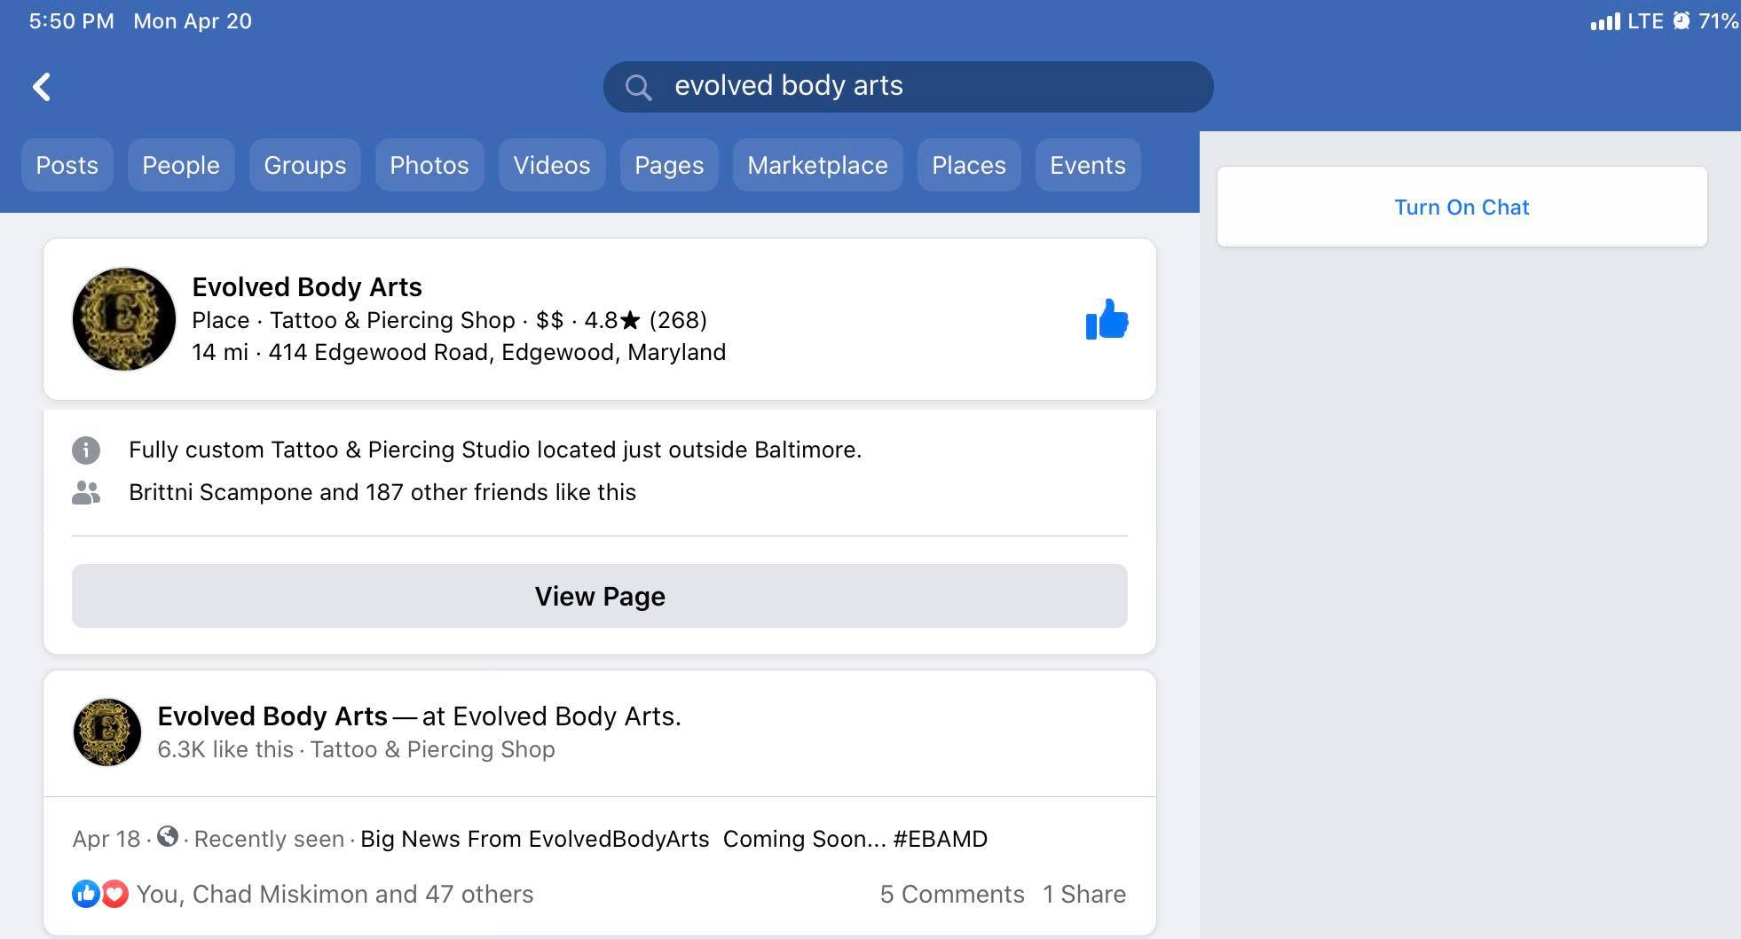Open the #EBAMD hashtag link
The width and height of the screenshot is (1741, 939).
coord(940,839)
